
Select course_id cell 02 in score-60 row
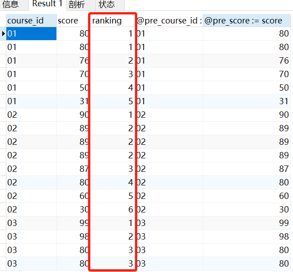(32, 196)
